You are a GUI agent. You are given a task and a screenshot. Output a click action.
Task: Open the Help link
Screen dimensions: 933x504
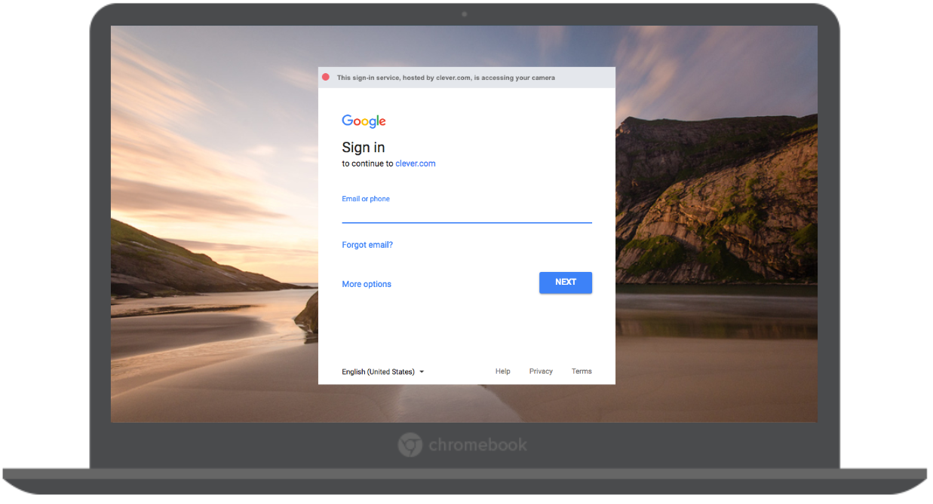pos(502,371)
